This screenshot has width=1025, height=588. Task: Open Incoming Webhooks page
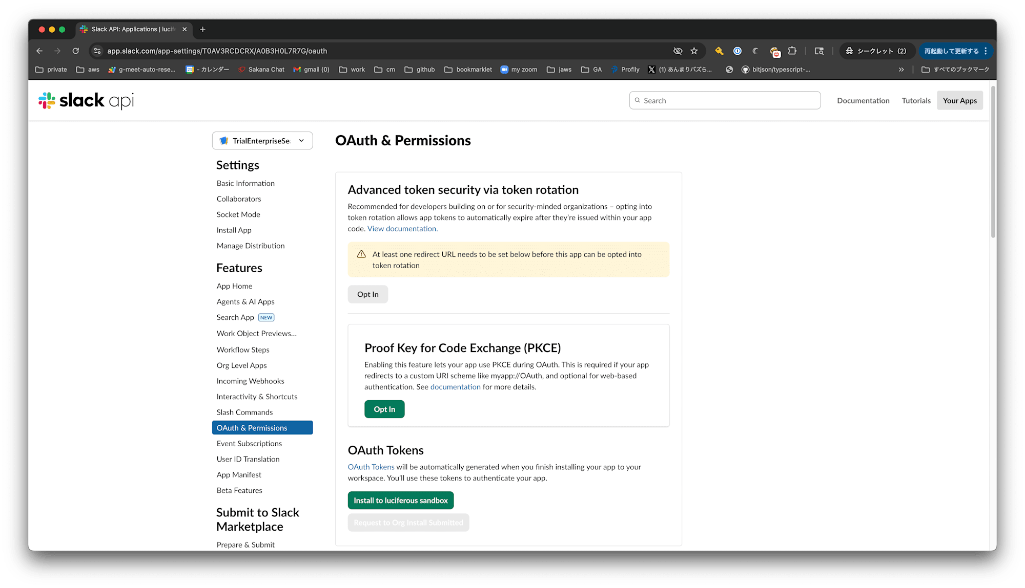click(x=250, y=381)
